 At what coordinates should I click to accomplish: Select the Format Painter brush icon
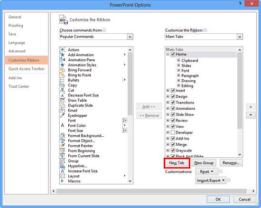click(x=63, y=145)
